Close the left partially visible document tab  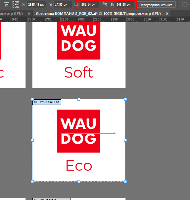29,14
